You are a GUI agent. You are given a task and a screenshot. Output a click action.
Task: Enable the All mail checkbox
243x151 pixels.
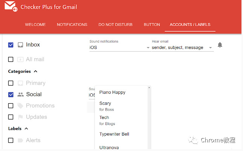tap(11, 59)
